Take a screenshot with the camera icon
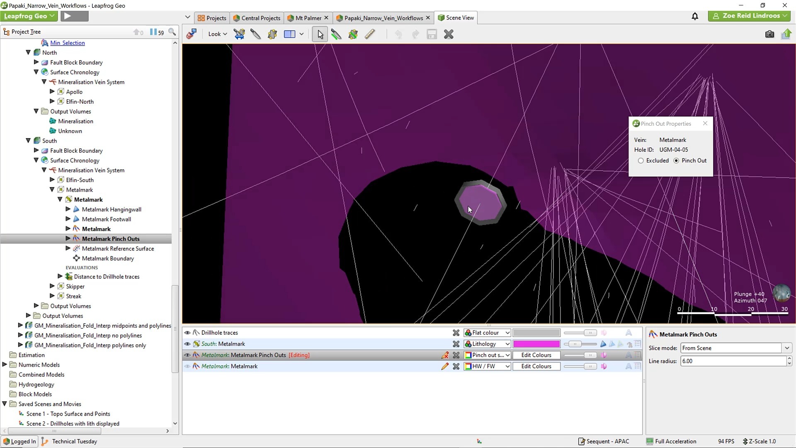This screenshot has height=448, width=796. 770,34
